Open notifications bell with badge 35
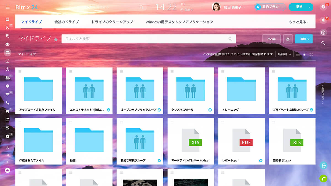This screenshot has height=186, width=331. (x=323, y=20)
